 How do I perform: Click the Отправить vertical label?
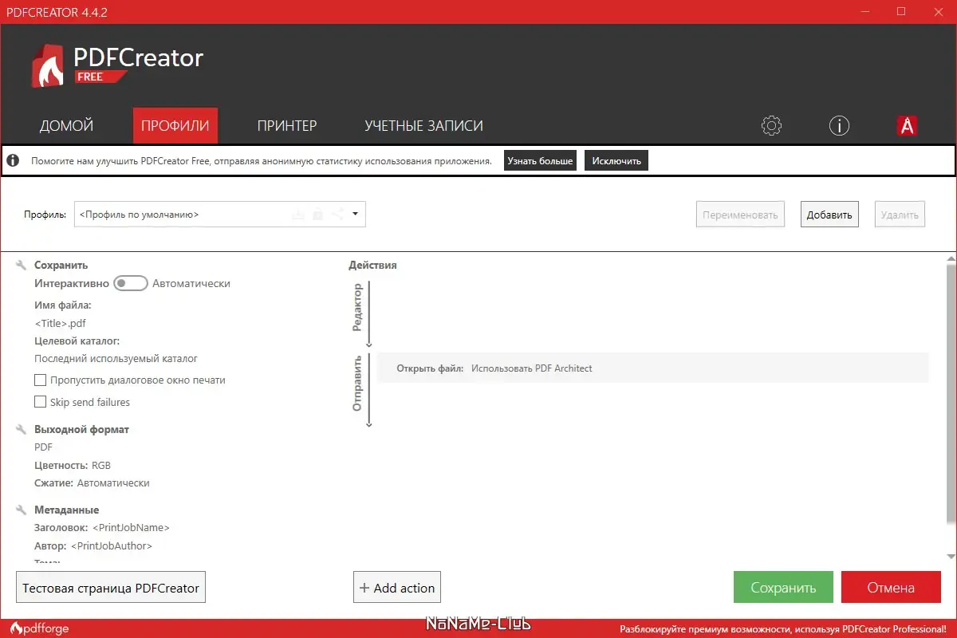tap(357, 383)
